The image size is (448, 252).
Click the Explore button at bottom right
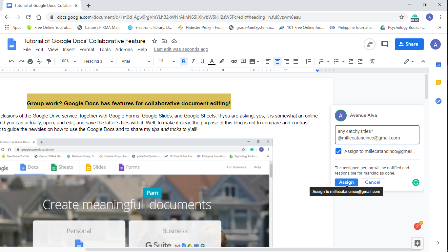click(x=417, y=243)
